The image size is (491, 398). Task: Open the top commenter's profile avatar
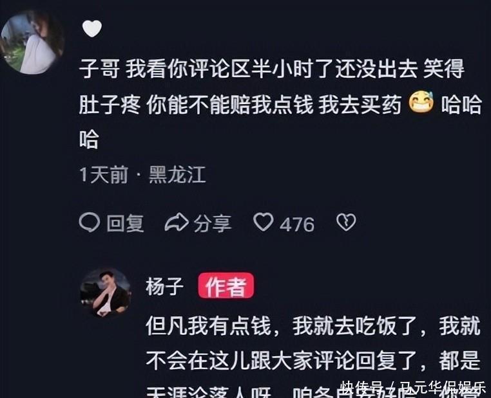(x=32, y=42)
